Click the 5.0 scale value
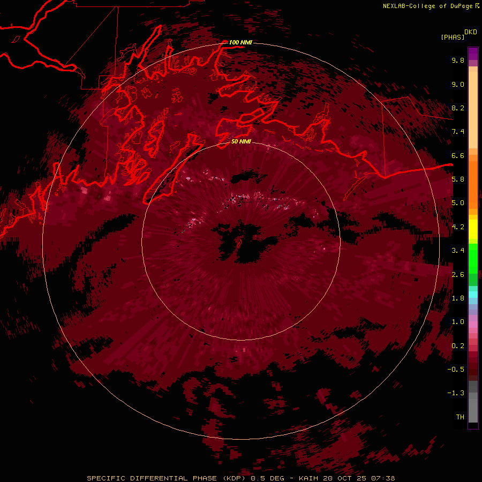The width and height of the screenshot is (482, 482). click(458, 203)
